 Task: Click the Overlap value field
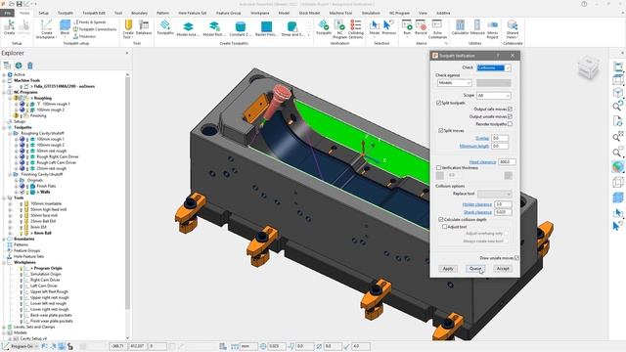500,138
